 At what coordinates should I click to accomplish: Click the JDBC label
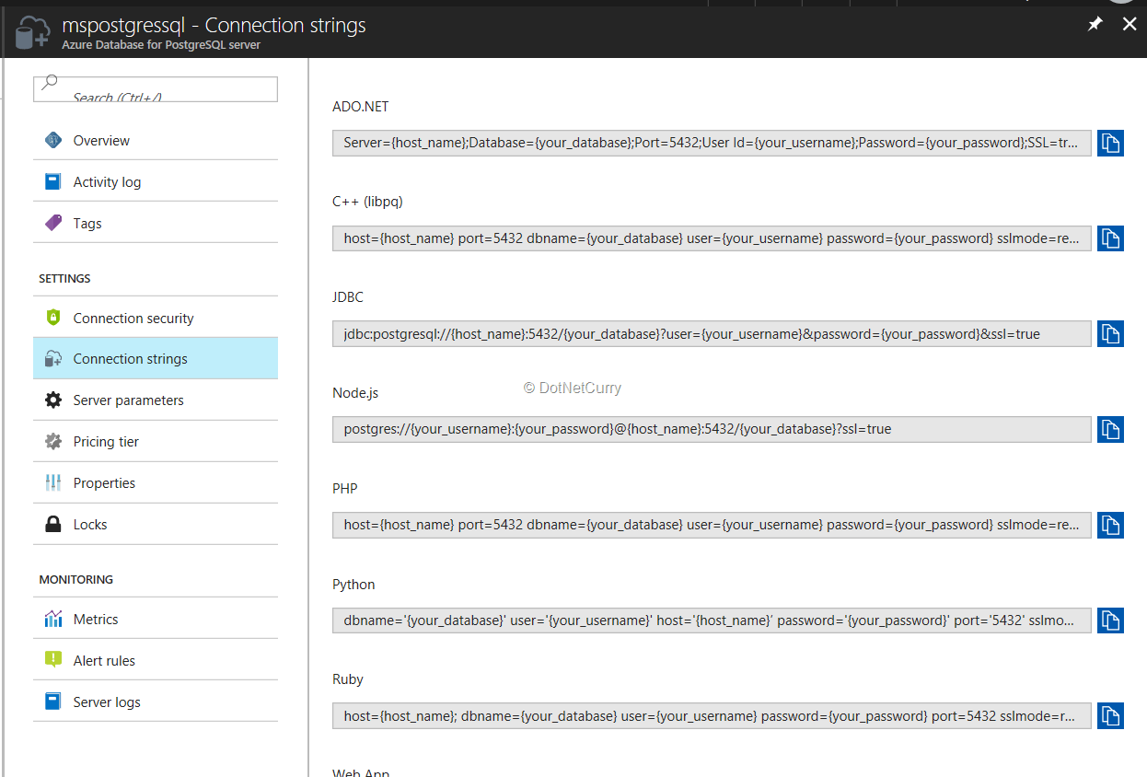[348, 297]
